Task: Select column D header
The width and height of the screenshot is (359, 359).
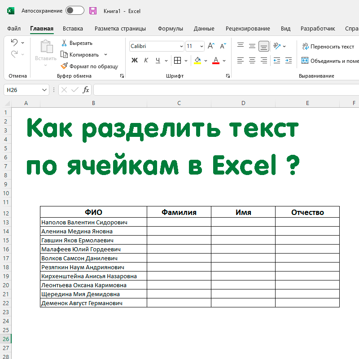Action: point(243,103)
